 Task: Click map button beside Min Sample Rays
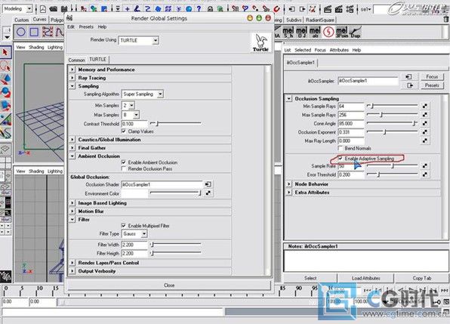(x=425, y=106)
